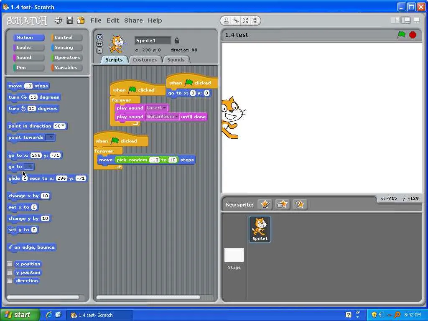Select the Sprite1 thumbnail in sprite list
Screen dimensions: 428x321
click(x=260, y=229)
